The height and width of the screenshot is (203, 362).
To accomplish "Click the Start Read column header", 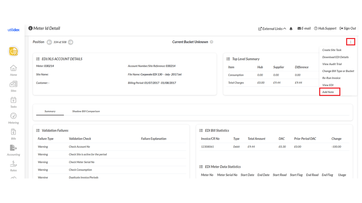I will coord(280,175).
